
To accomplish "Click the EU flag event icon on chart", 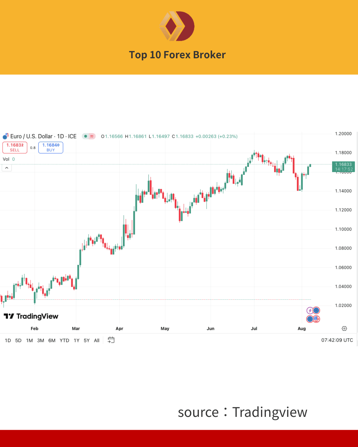I will (316, 310).
